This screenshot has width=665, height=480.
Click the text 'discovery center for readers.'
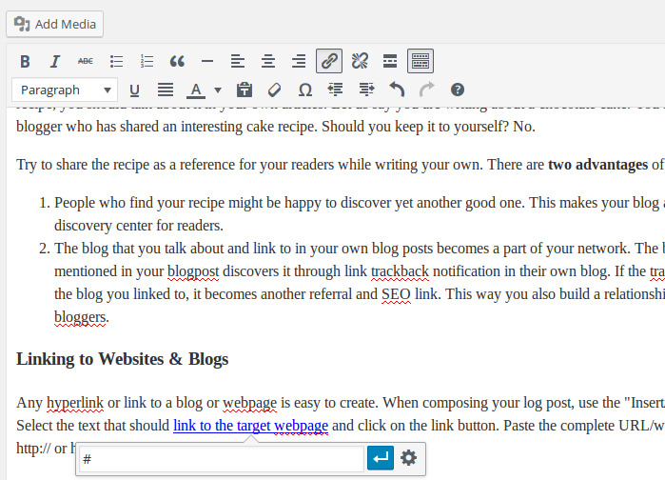pos(139,226)
